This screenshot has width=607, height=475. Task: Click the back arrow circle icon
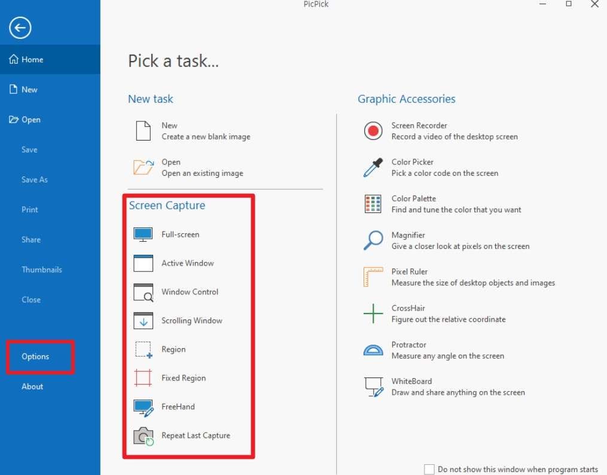[x=20, y=28]
